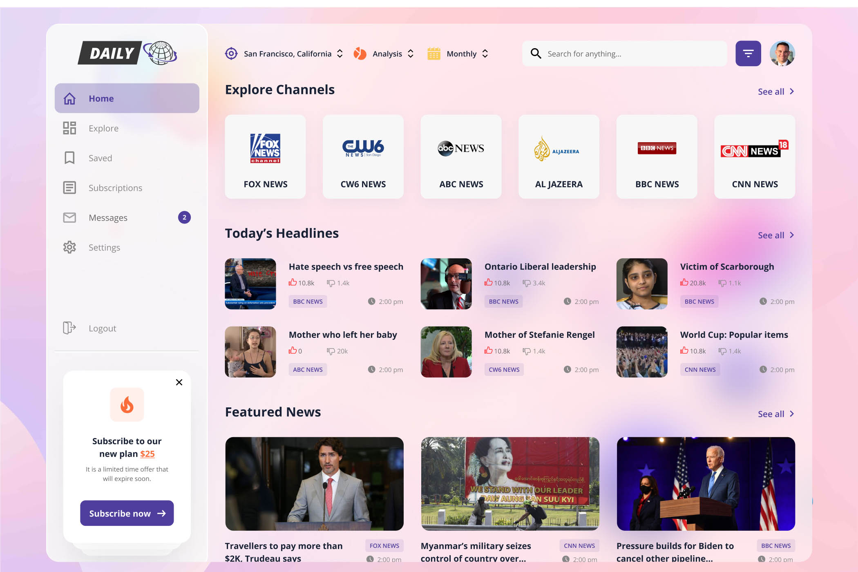Click the Subscribe now button
858x572 pixels.
click(127, 513)
